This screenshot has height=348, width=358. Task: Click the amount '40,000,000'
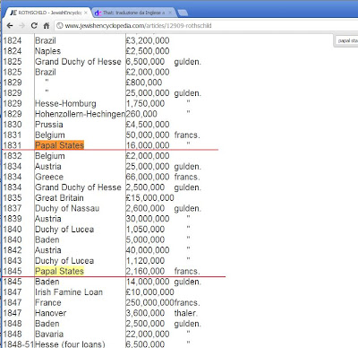click(x=148, y=250)
